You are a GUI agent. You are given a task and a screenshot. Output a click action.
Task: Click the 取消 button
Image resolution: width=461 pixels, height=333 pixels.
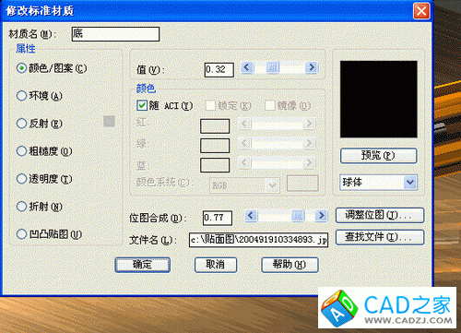click(x=216, y=265)
